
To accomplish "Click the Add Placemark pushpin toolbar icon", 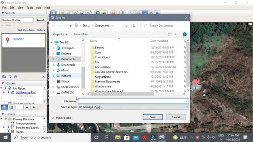I will click(62, 13).
